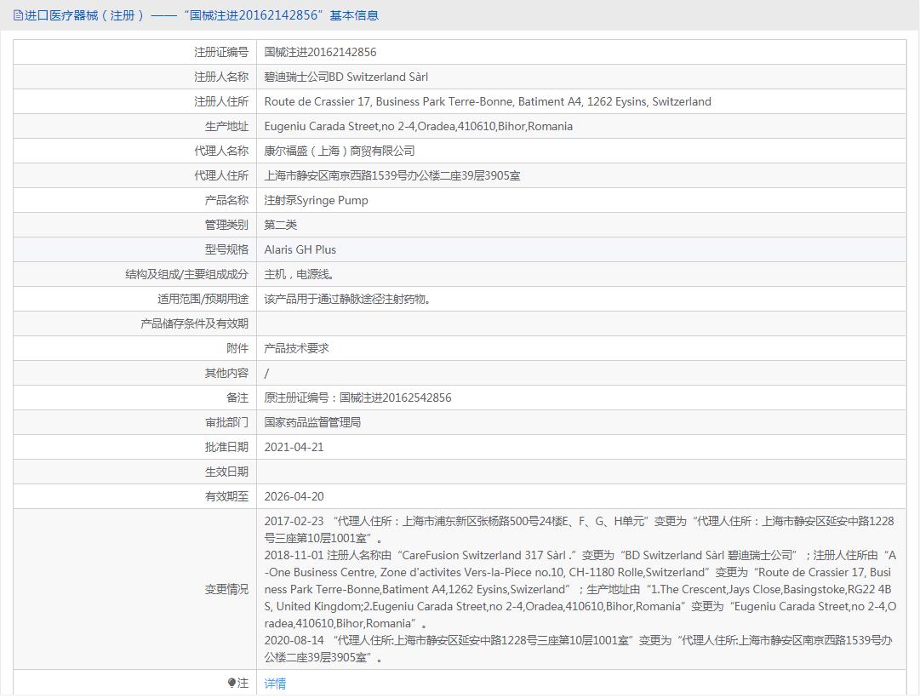Screen dimensions: 920x698
Task: Select production address Eugeniu Carada Street value
Action: [419, 126]
